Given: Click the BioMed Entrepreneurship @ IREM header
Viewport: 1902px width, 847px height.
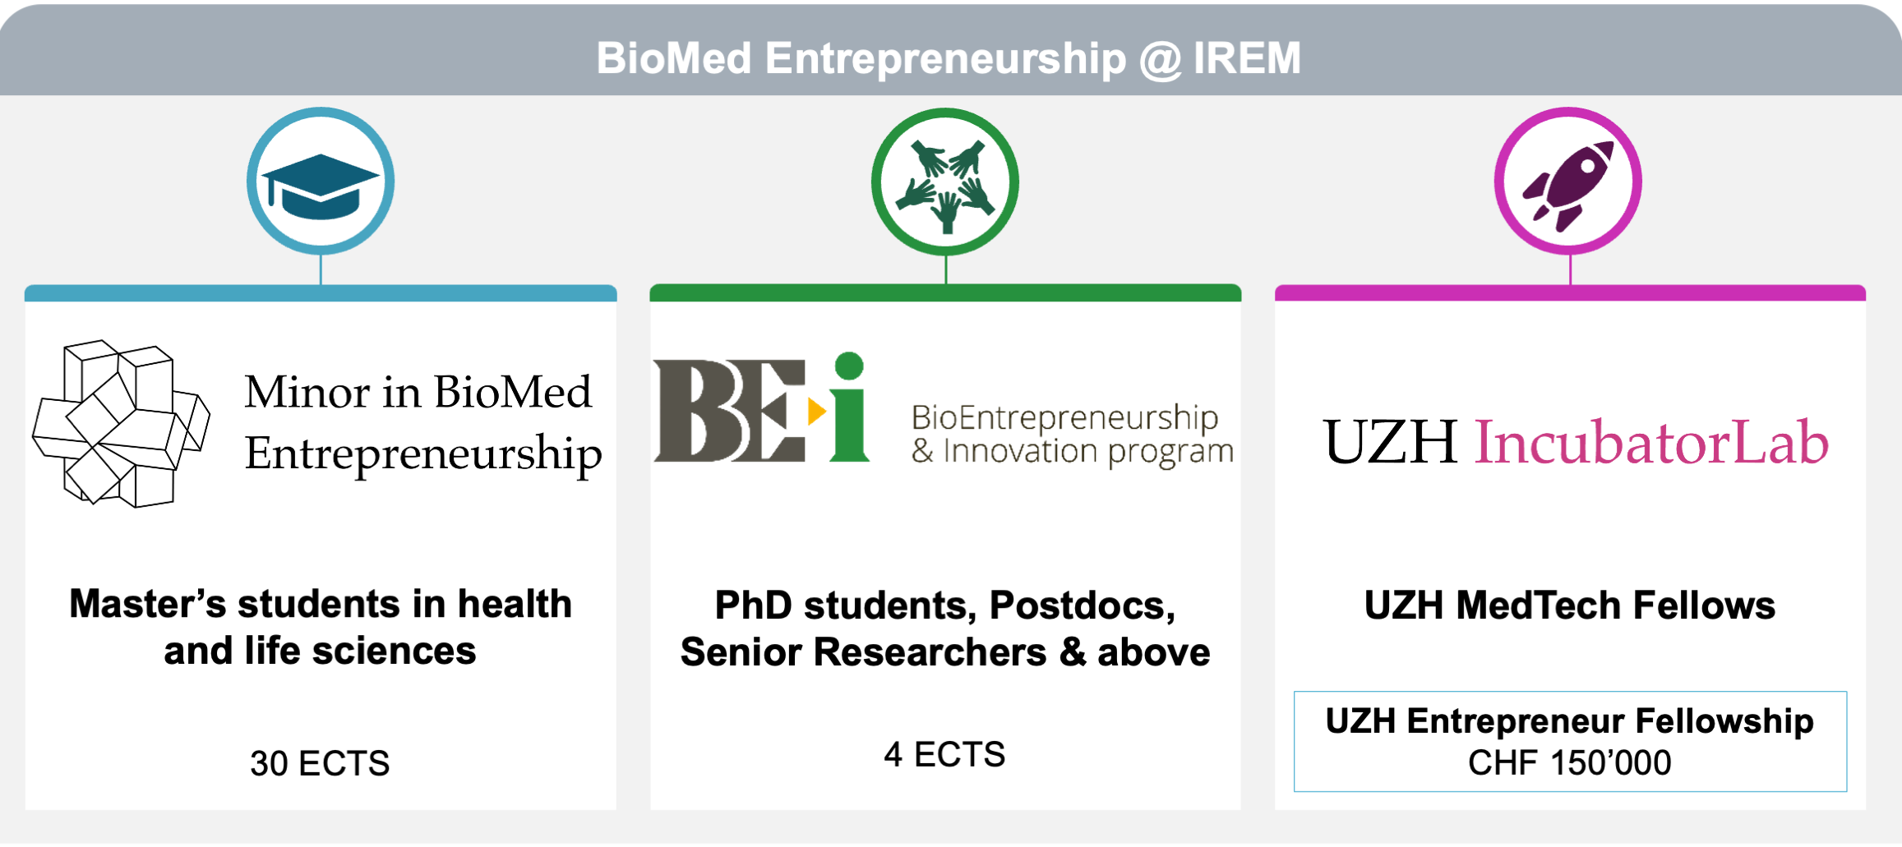Looking at the screenshot, I should coord(949,58).
